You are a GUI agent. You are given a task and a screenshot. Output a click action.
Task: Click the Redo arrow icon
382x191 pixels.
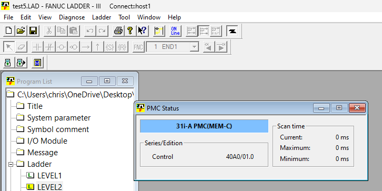coord(102,31)
